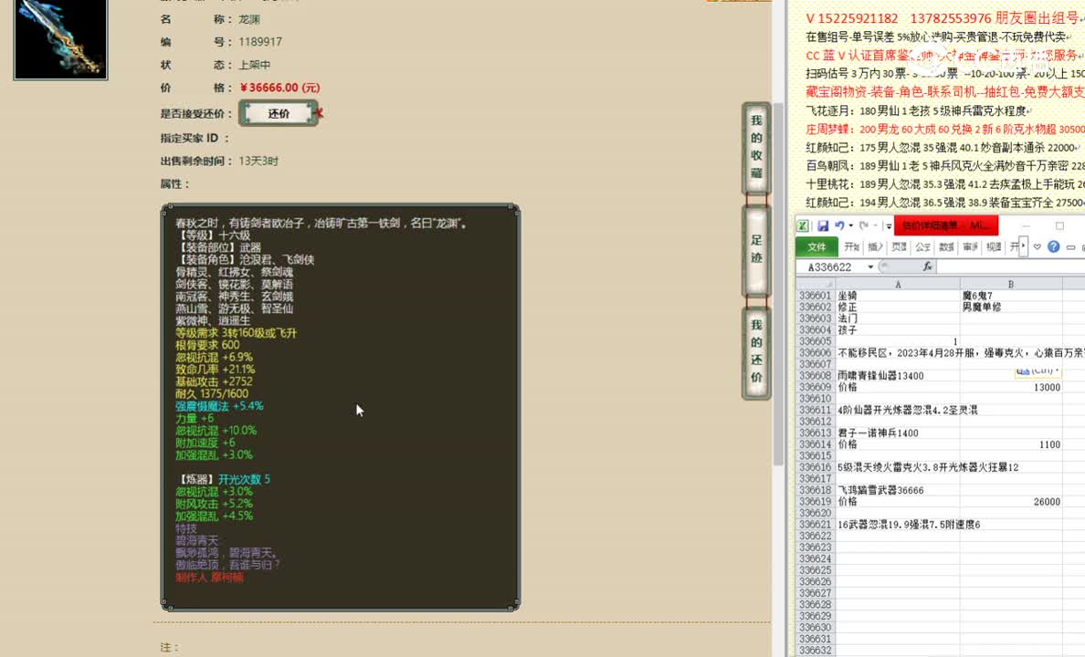
Task: Undo the last action in Excel
Action: 839,225
